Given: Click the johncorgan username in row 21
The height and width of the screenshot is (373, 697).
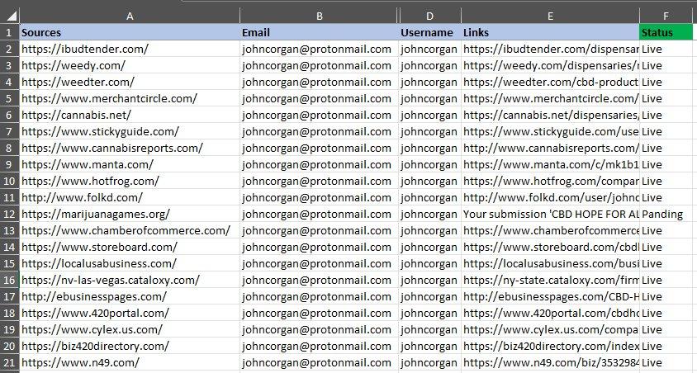Looking at the screenshot, I should point(430,362).
